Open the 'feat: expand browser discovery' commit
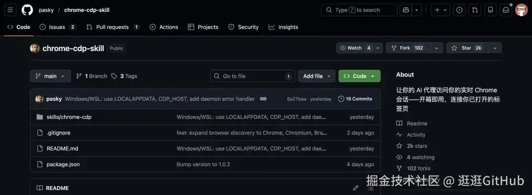 pos(252,133)
